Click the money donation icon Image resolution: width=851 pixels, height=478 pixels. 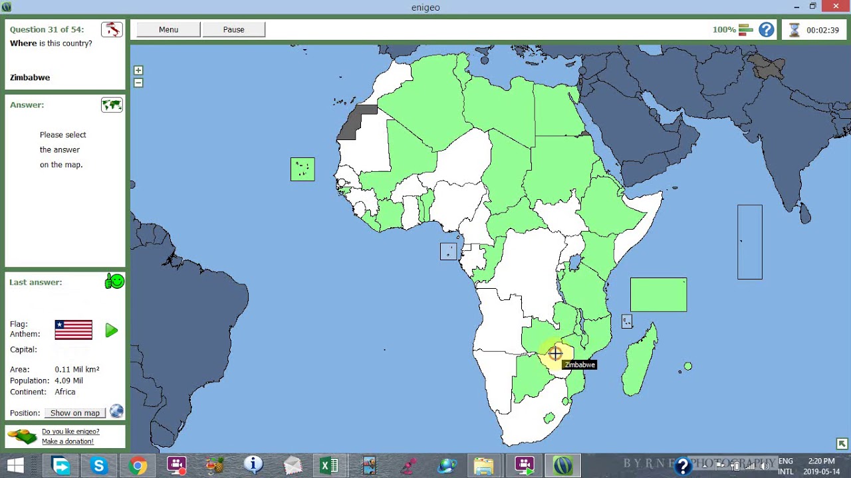point(23,436)
